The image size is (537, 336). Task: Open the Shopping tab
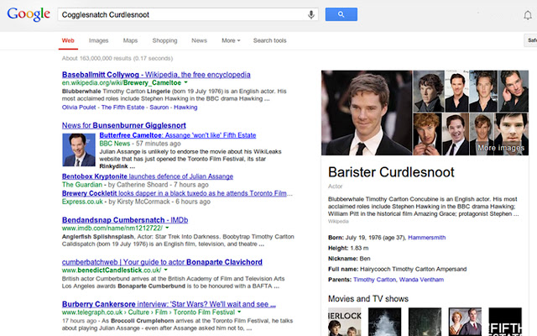(x=164, y=40)
